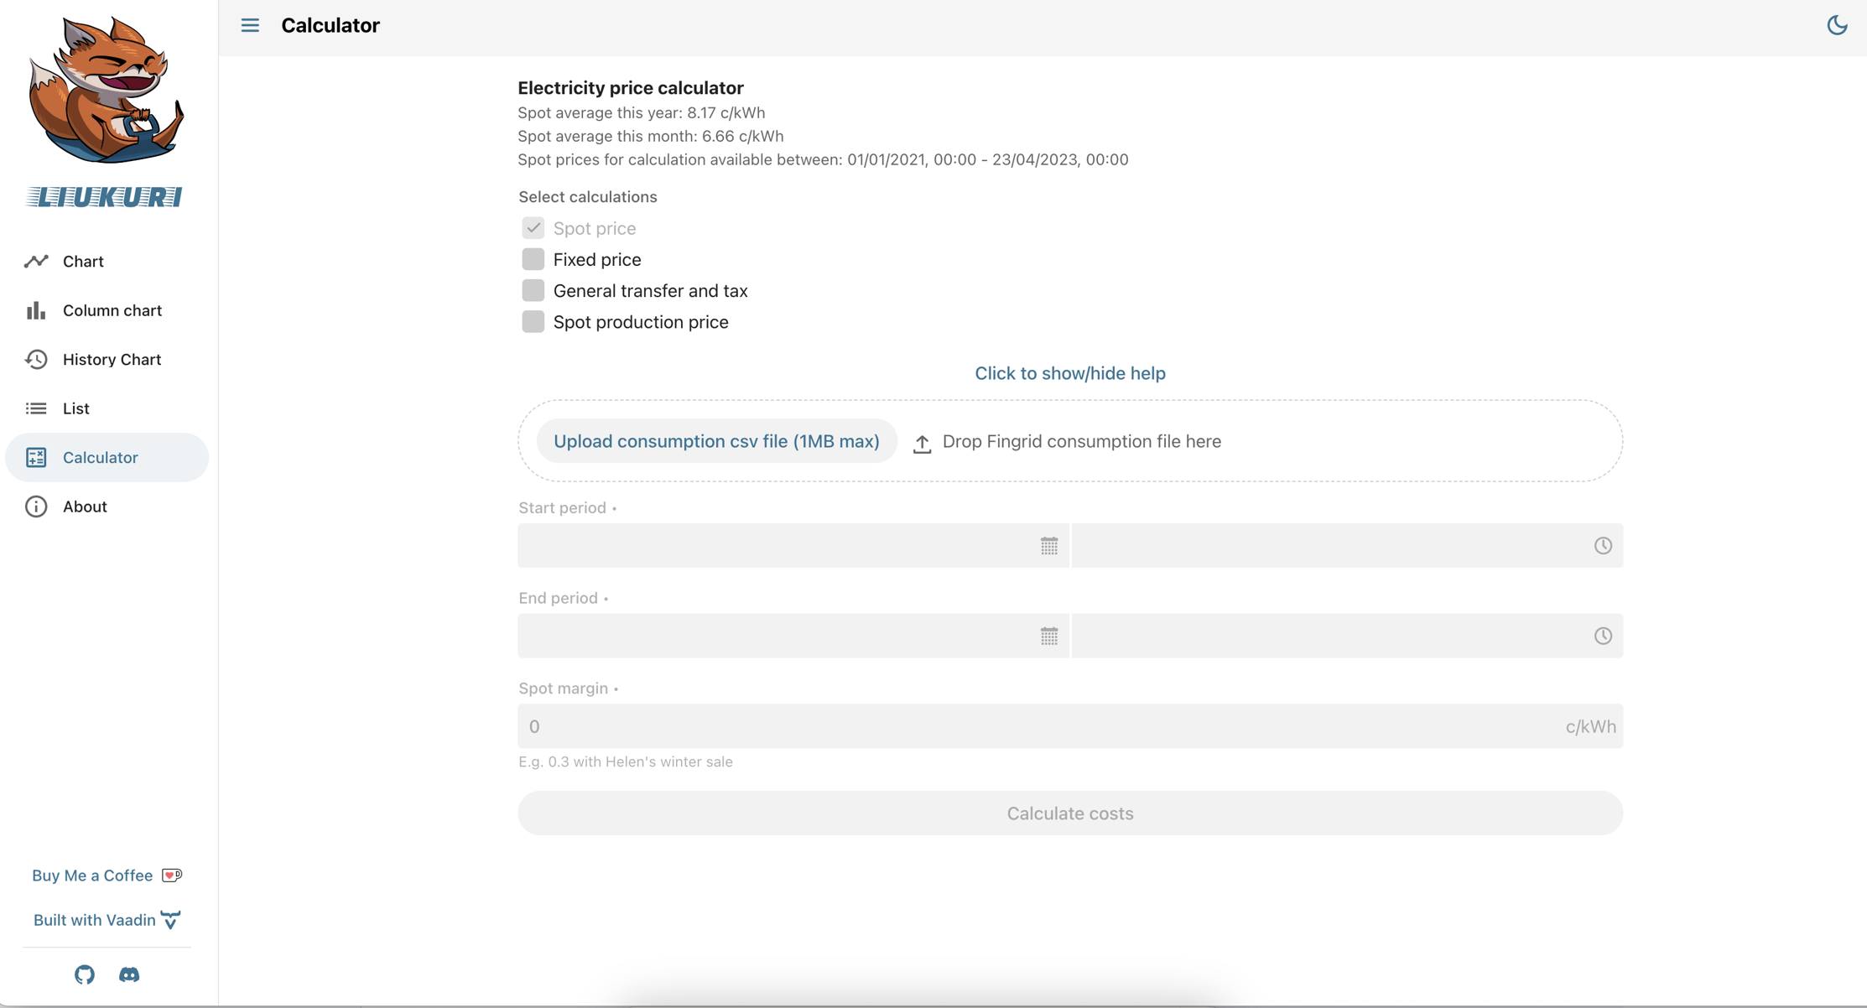
Task: Open Start period clock time picker
Action: click(x=1602, y=546)
